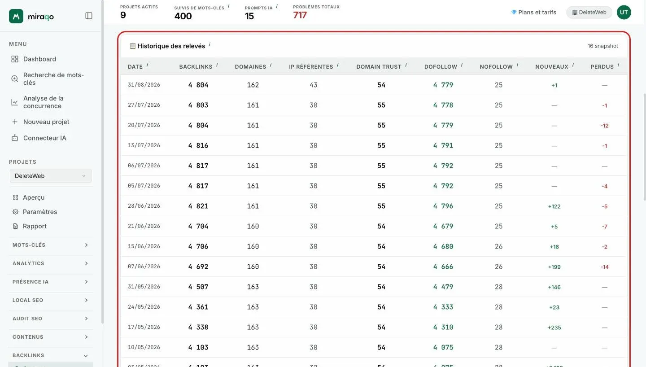Image resolution: width=646 pixels, height=367 pixels.
Task: Expand the MOTS-CLÉS sidebar section
Action: (x=51, y=245)
